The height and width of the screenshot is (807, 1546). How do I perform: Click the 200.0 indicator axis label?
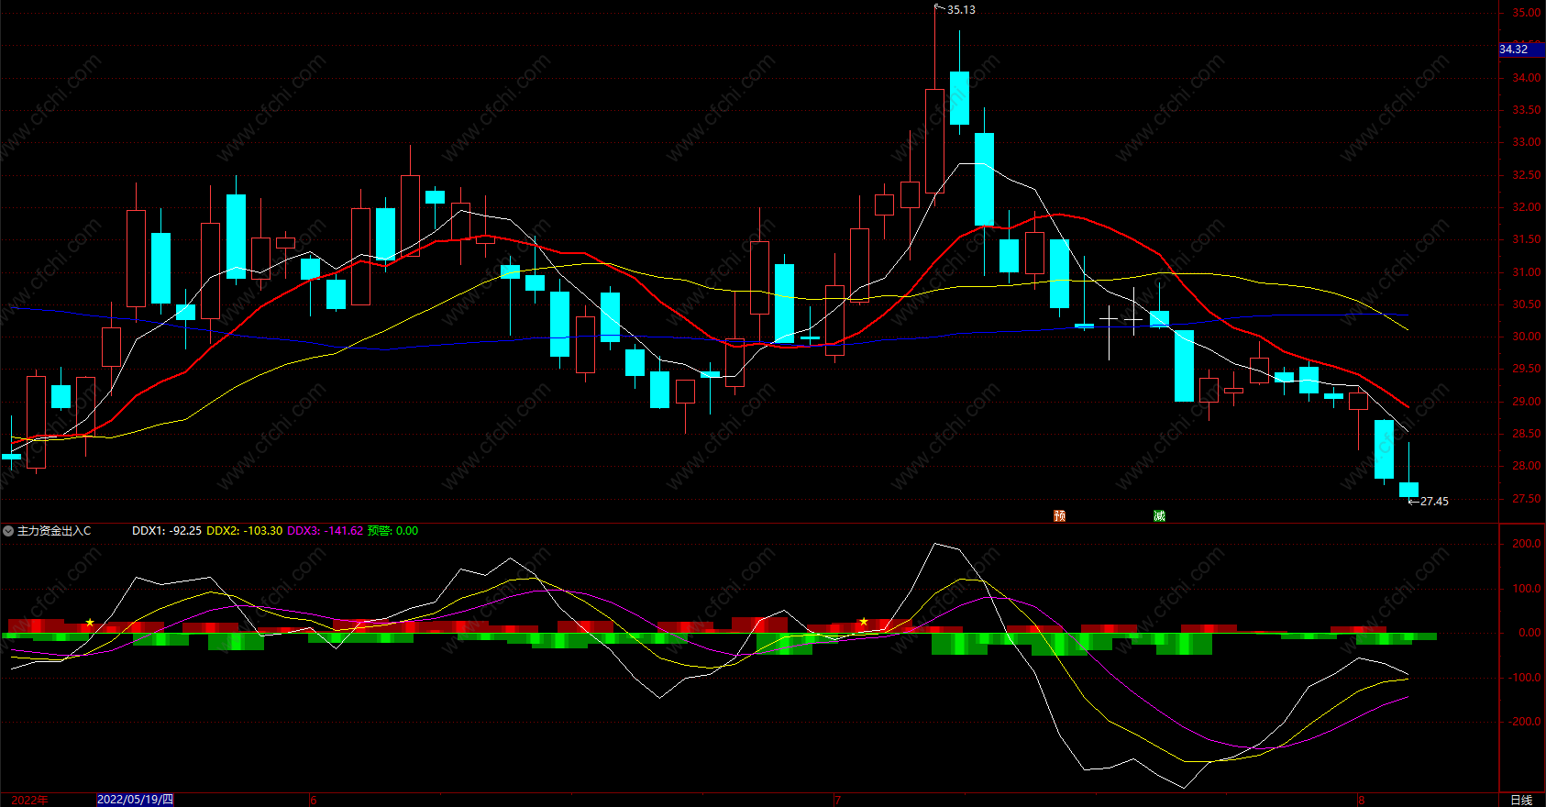pyautogui.click(x=1526, y=544)
